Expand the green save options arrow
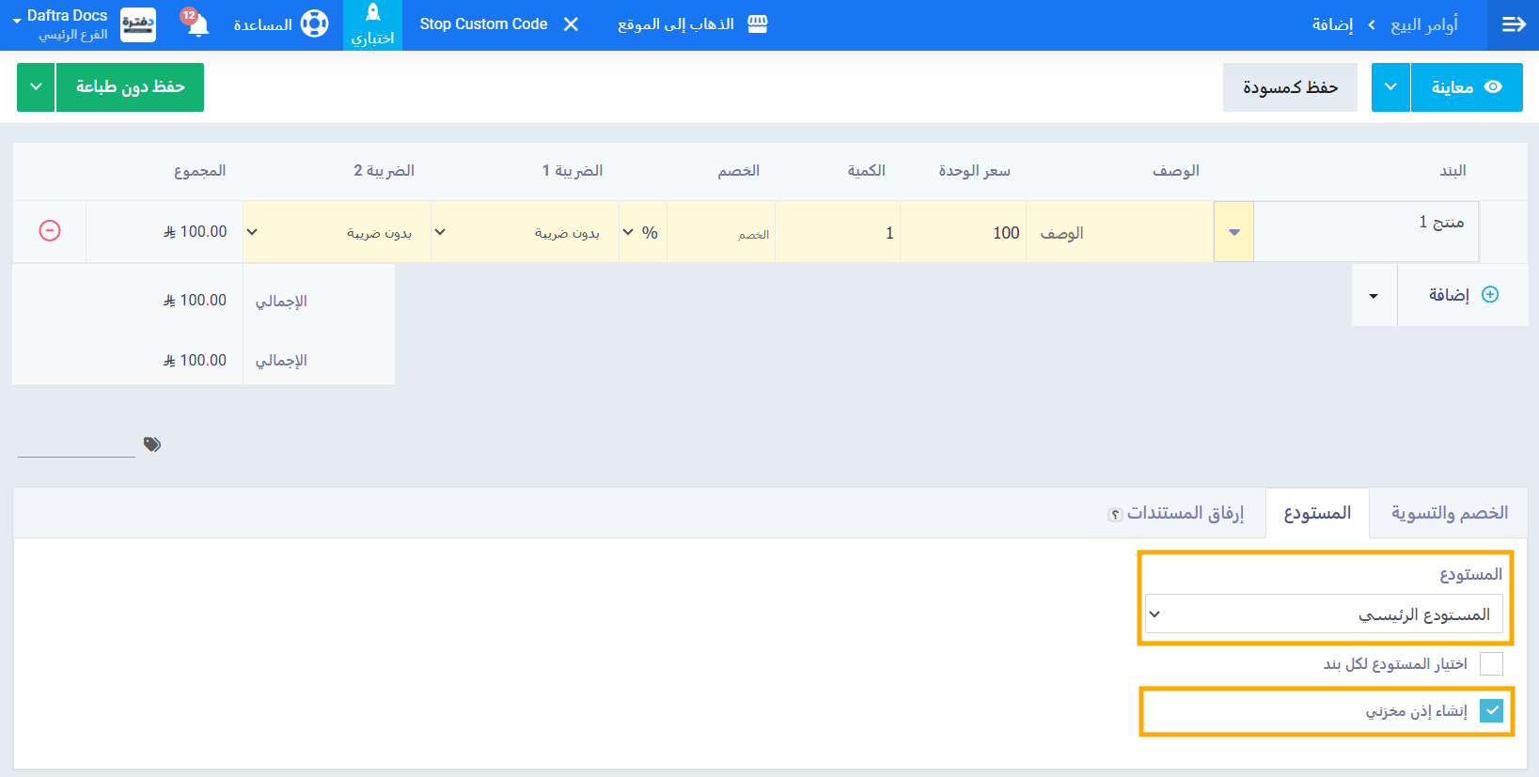1539x777 pixels. point(36,87)
